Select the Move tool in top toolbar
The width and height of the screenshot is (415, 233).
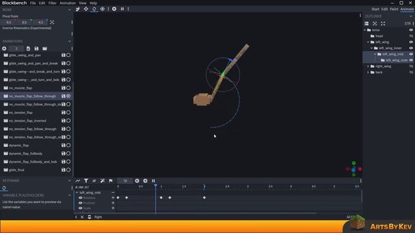coord(86,9)
